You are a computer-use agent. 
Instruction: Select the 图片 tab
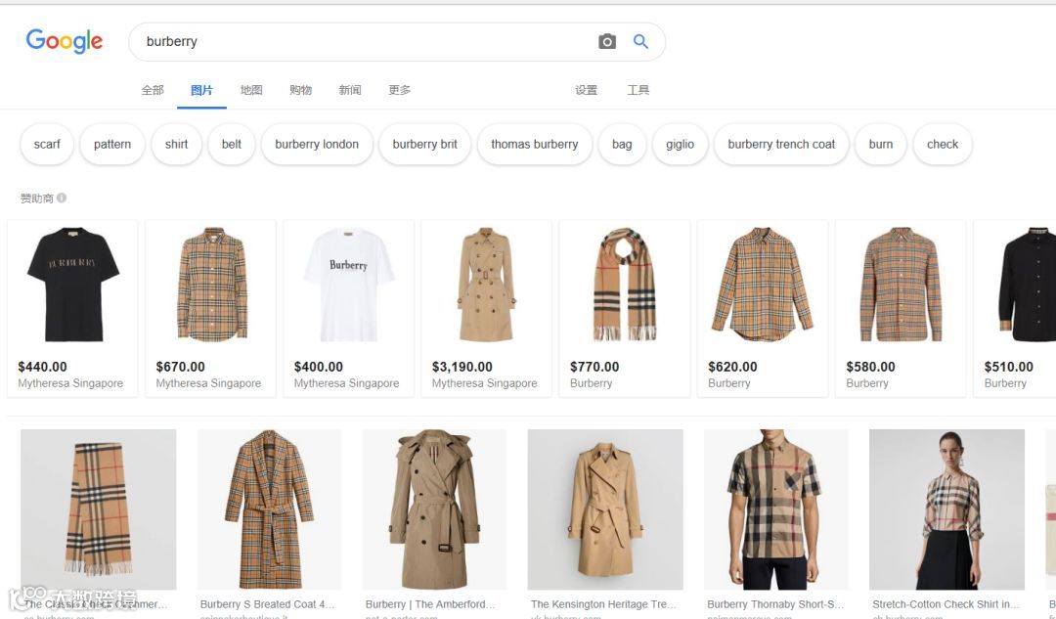point(201,90)
